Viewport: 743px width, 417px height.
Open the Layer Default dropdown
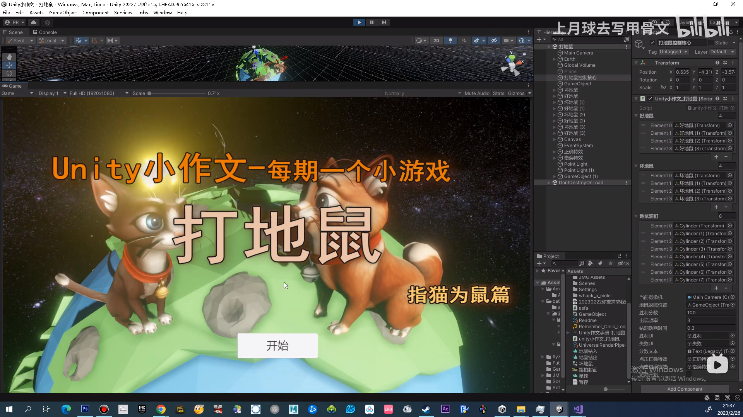[x=722, y=52]
